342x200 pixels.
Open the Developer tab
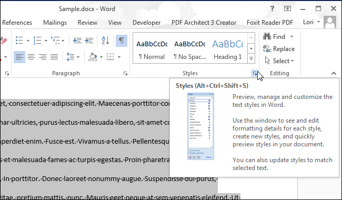click(x=146, y=23)
